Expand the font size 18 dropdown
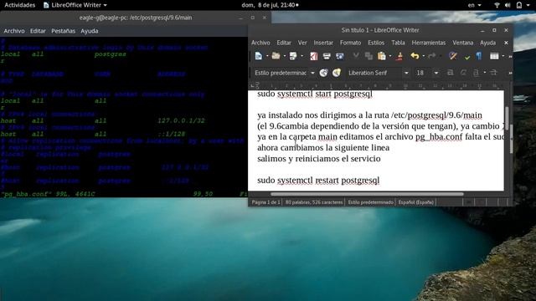The height and width of the screenshot is (301, 536). pos(435,73)
